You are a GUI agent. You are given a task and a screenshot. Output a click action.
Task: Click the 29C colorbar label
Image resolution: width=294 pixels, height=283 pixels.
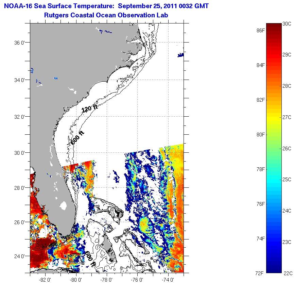[287, 55]
